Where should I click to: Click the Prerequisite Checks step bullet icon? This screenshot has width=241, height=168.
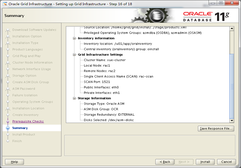[x=8, y=121]
